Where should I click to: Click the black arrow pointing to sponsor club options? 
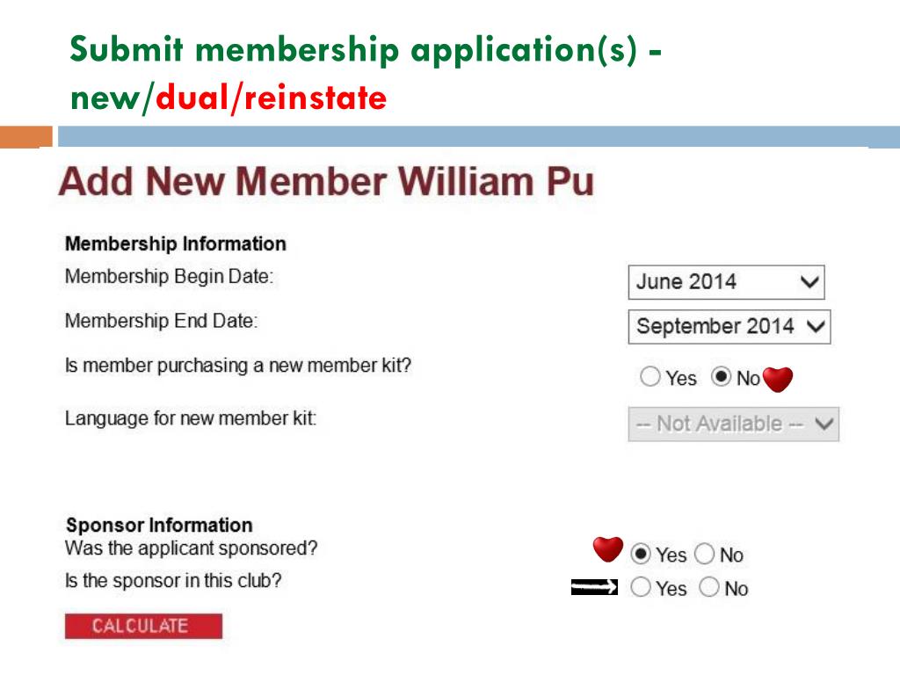point(595,587)
